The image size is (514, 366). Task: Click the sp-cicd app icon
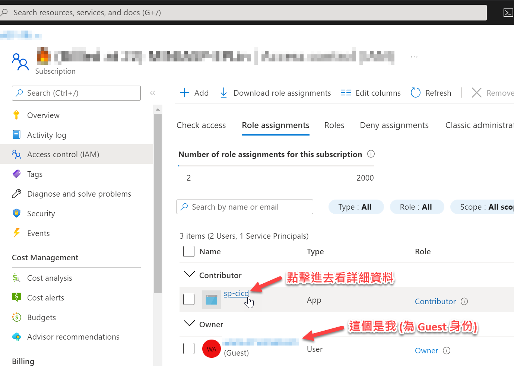pos(212,300)
